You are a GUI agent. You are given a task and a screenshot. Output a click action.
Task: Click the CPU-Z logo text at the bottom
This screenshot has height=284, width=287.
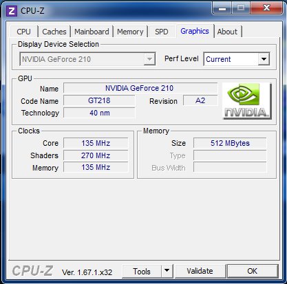(32, 271)
